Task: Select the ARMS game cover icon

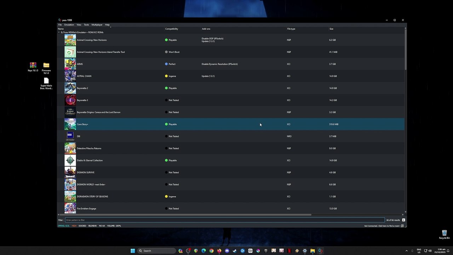Action: pyautogui.click(x=70, y=64)
